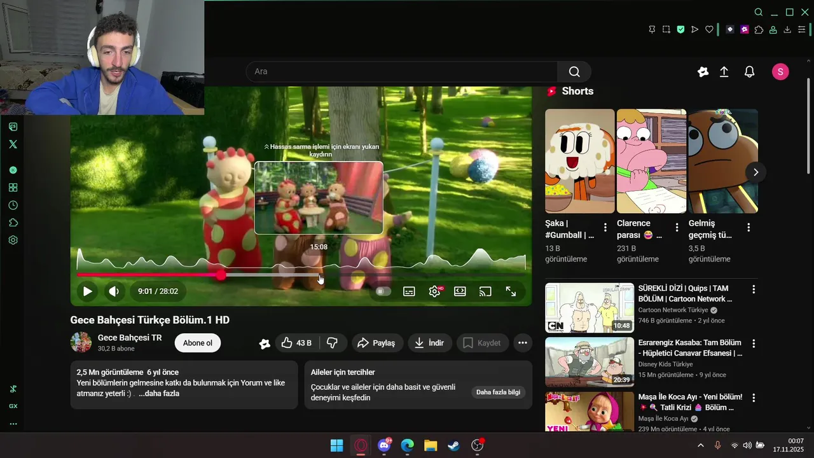814x458 pixels.
Task: Click the heart bookmark icon
Action: pos(709,29)
